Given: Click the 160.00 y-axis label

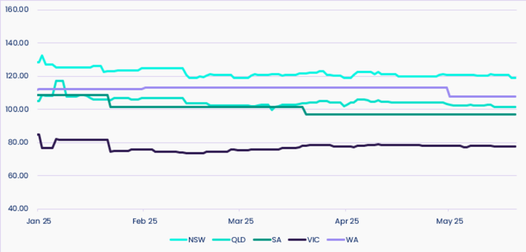Looking at the screenshot, I should tap(16, 10).
